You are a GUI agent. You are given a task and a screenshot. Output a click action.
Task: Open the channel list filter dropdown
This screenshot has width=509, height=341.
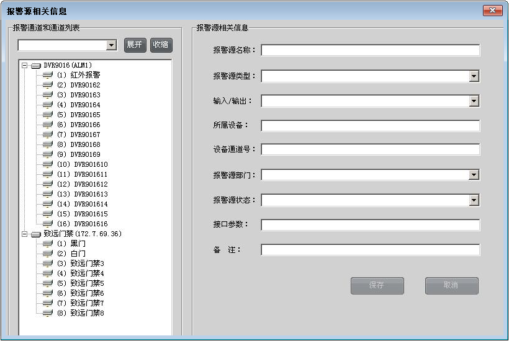pyautogui.click(x=111, y=45)
